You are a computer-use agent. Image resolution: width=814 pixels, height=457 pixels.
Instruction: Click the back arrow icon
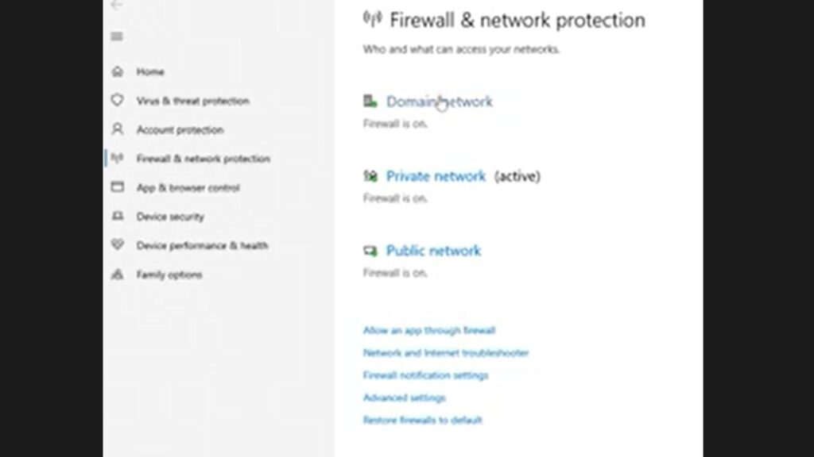click(117, 5)
